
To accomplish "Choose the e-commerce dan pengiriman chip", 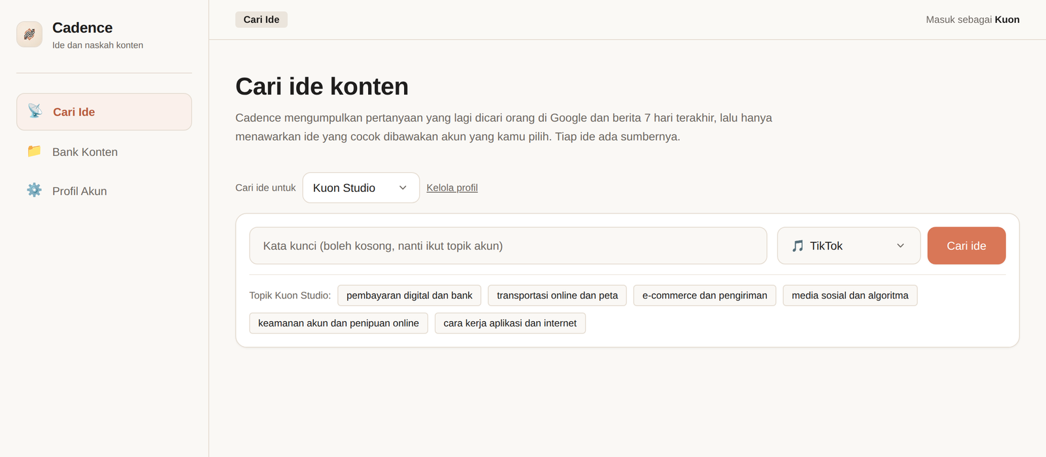I will [x=705, y=295].
